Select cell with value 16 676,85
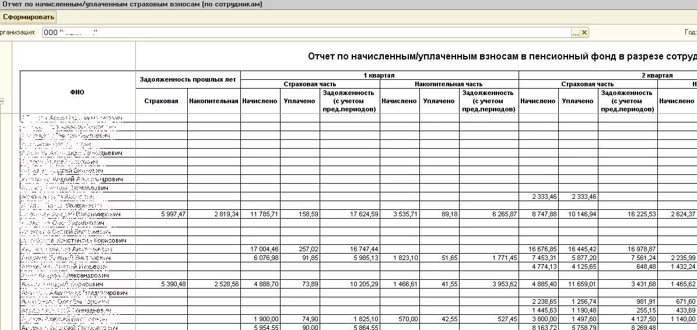This screenshot has height=330, width=697. (x=539, y=249)
